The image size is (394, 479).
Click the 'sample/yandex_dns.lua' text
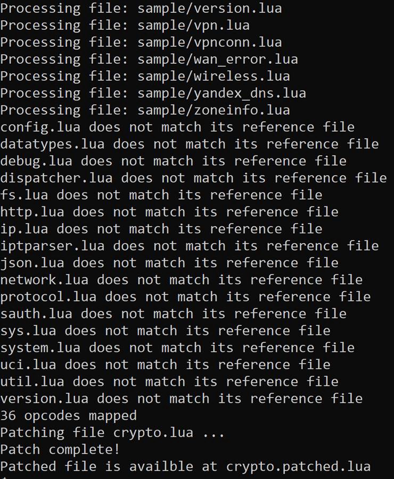[221, 93]
